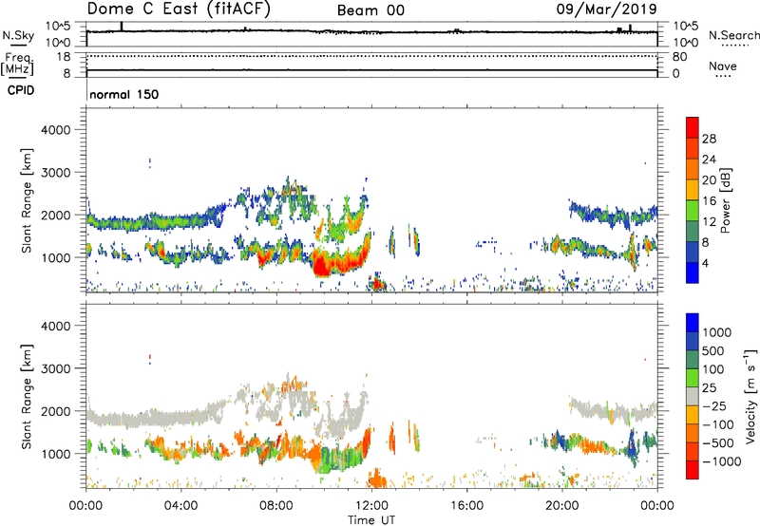
Task: Click the '04:00' time tick label
Action: tap(180, 506)
